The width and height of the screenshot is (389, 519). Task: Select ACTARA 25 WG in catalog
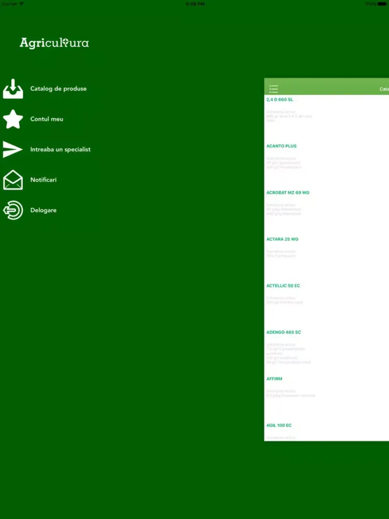click(282, 239)
